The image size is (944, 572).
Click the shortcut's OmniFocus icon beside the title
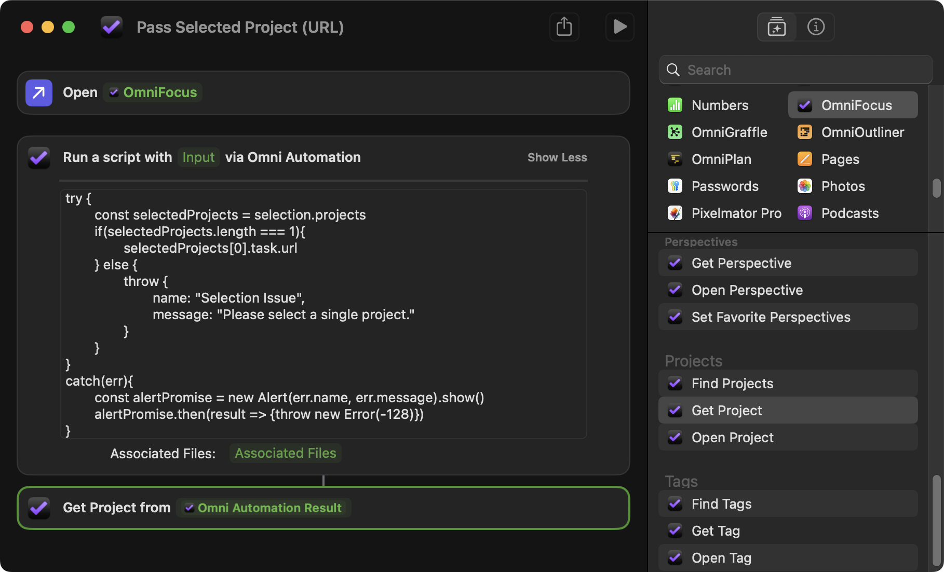(x=112, y=27)
